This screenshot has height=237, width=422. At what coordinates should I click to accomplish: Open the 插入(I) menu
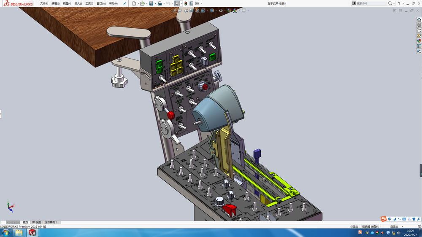click(x=78, y=3)
